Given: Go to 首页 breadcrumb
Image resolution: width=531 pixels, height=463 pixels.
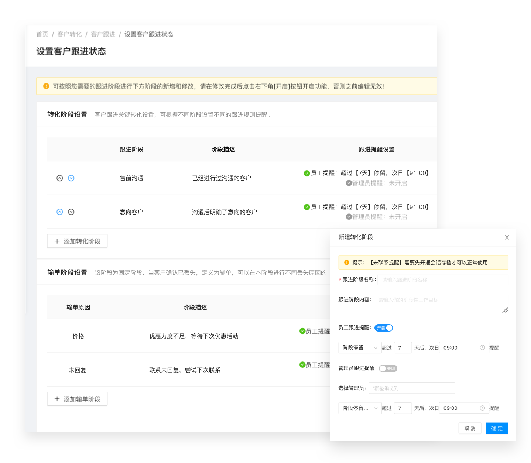Looking at the screenshot, I should pyautogui.click(x=42, y=34).
